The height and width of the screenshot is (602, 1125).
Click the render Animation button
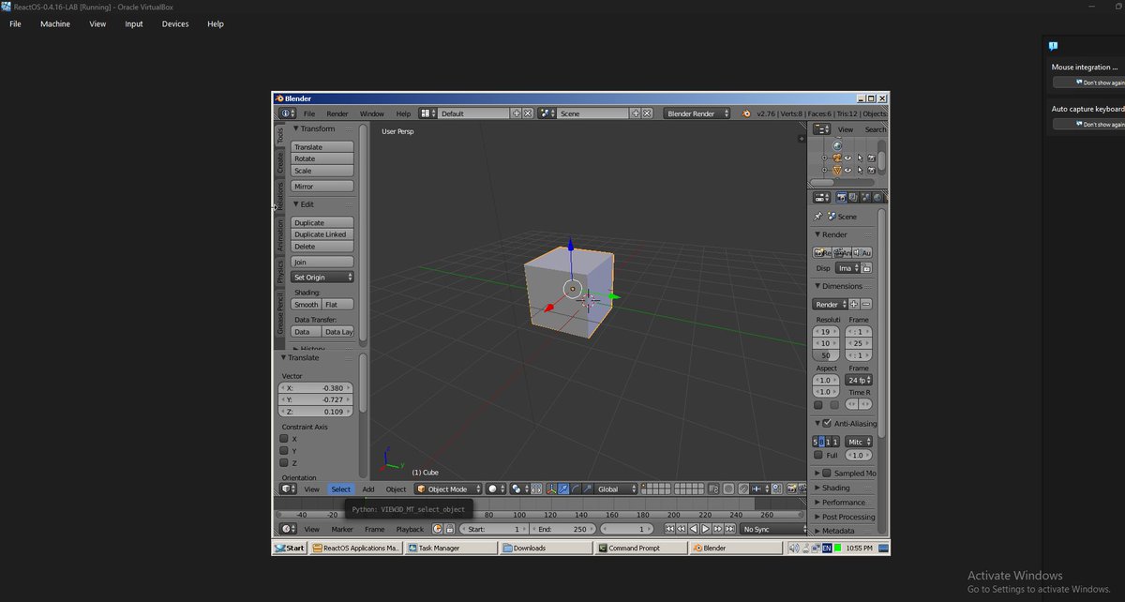[843, 253]
